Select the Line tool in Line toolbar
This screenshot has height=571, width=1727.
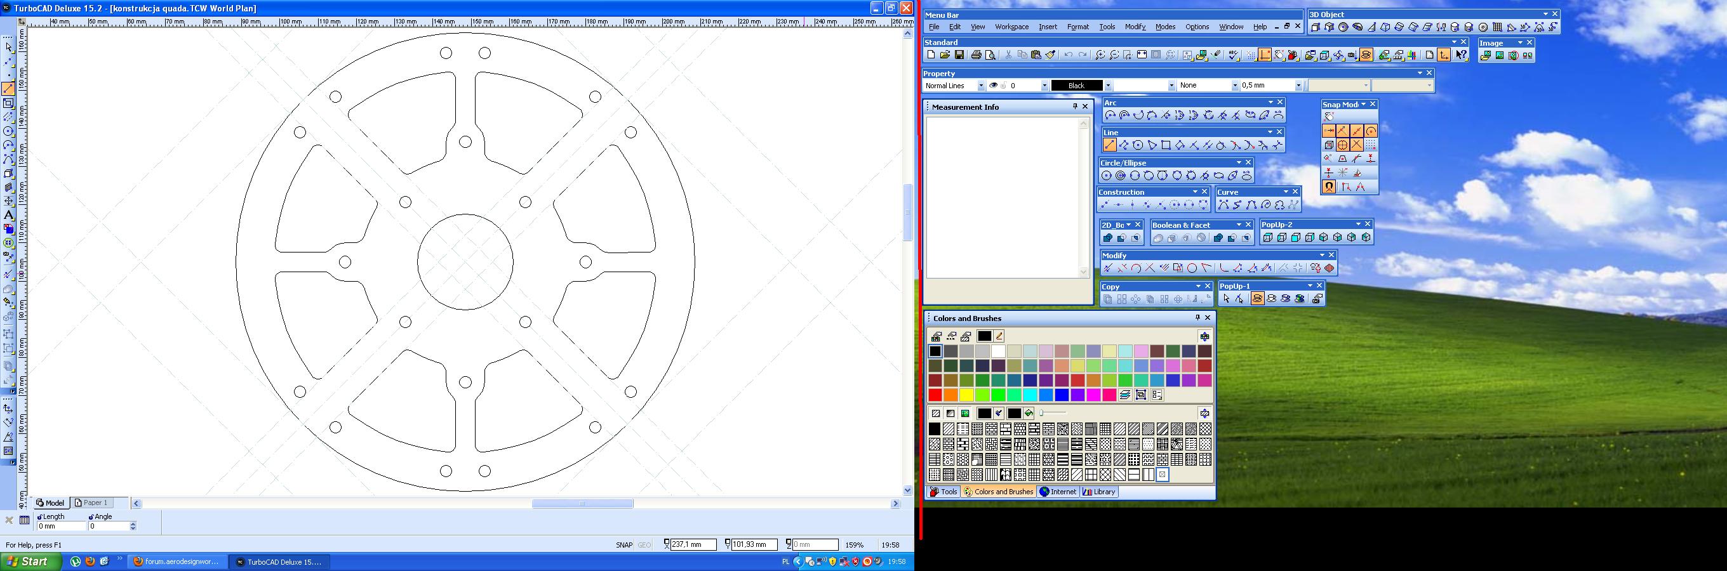point(1110,145)
